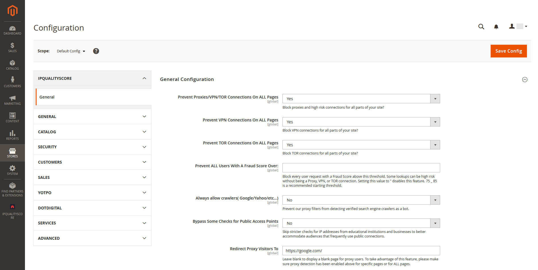Select General tab under IPQualityScore

[94, 97]
